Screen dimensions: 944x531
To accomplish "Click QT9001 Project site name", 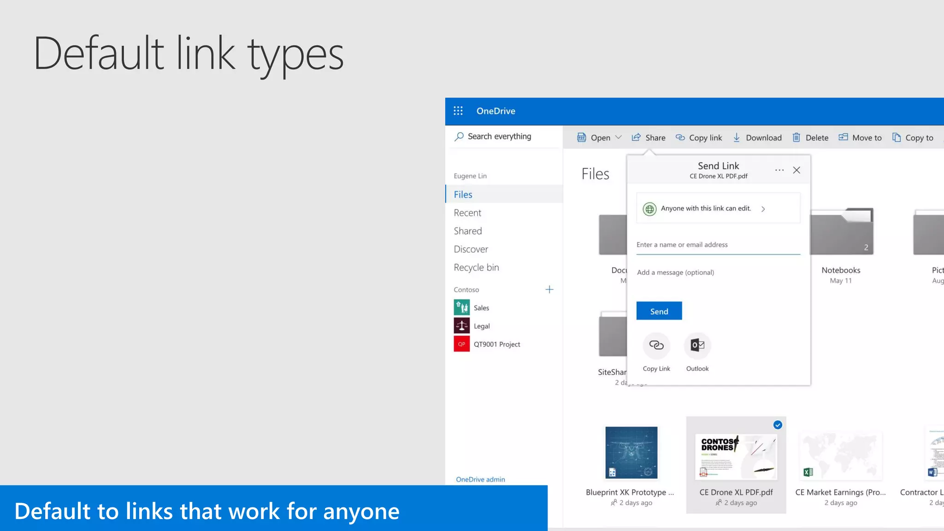I will click(x=497, y=344).
